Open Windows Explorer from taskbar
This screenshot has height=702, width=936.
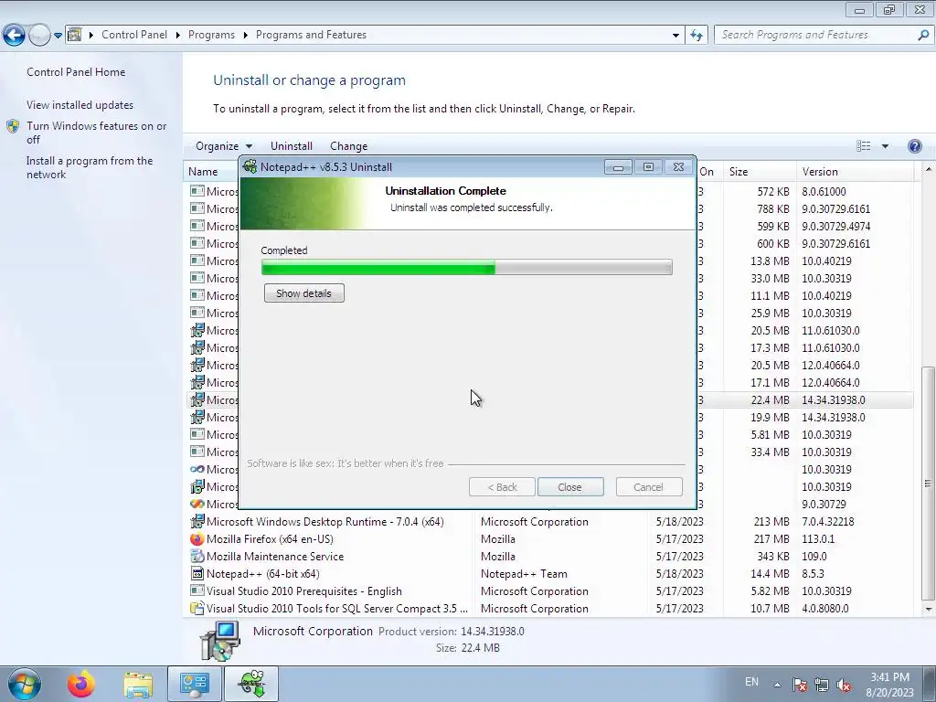pos(138,684)
